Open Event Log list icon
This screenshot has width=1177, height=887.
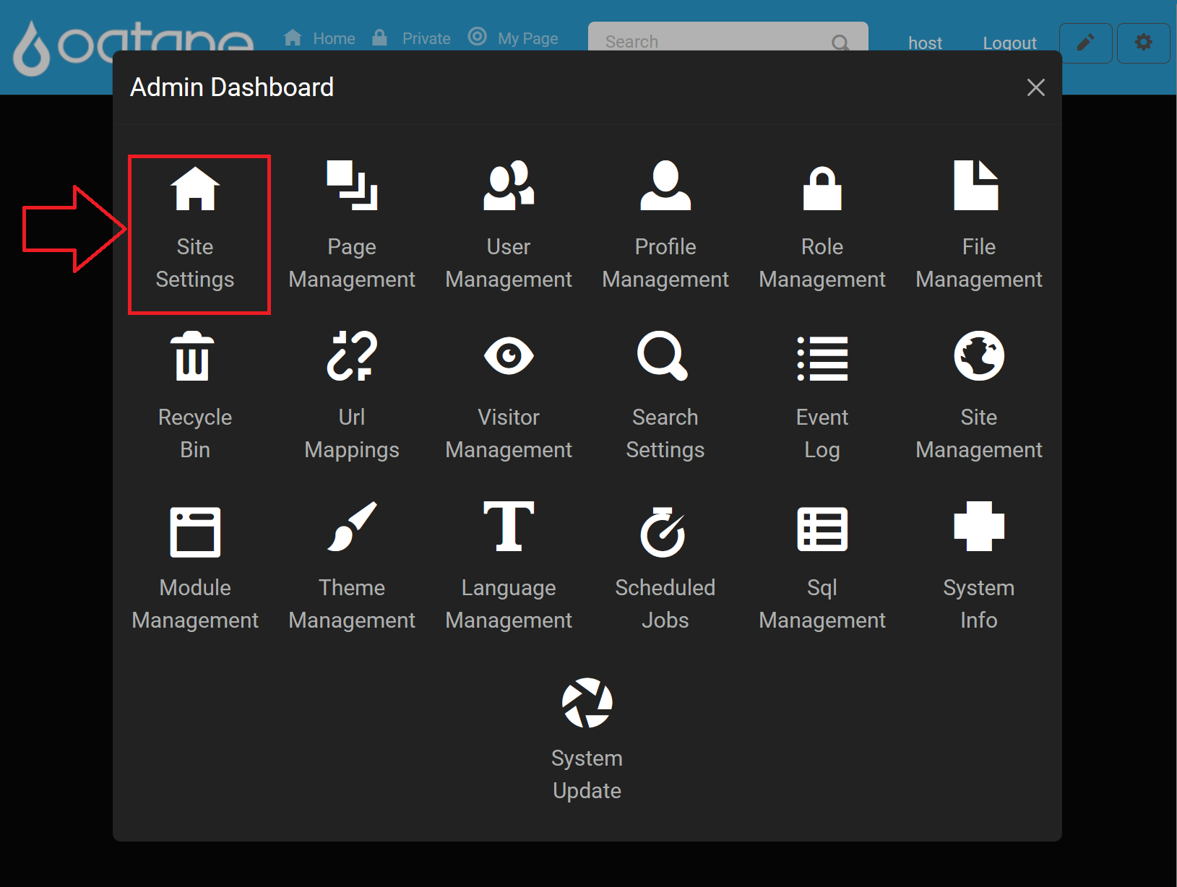822,358
